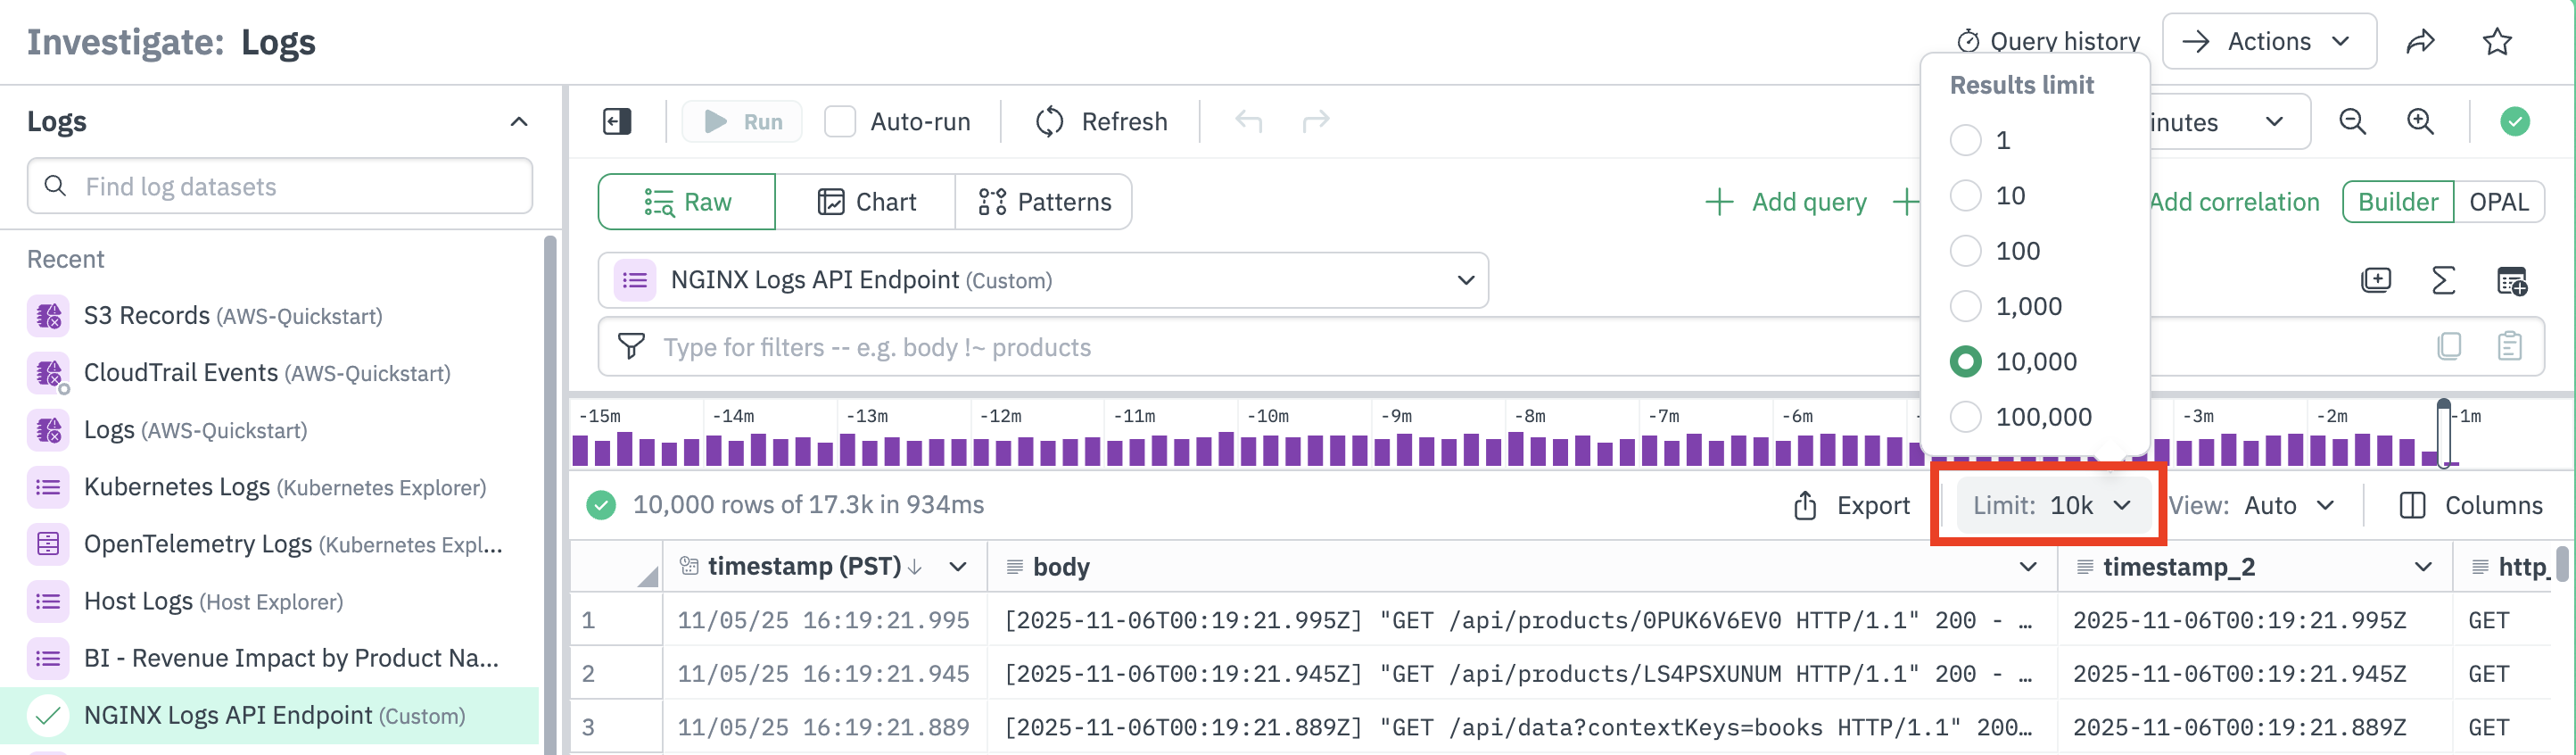2576x755 pixels.
Task: Collapse the left sidebar panel icon
Action: 617,122
